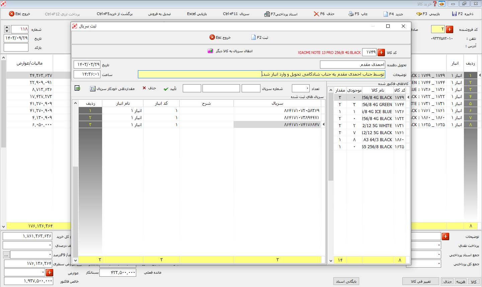Click the کالا button at the bottom right
The image size is (482, 287).
click(474, 281)
